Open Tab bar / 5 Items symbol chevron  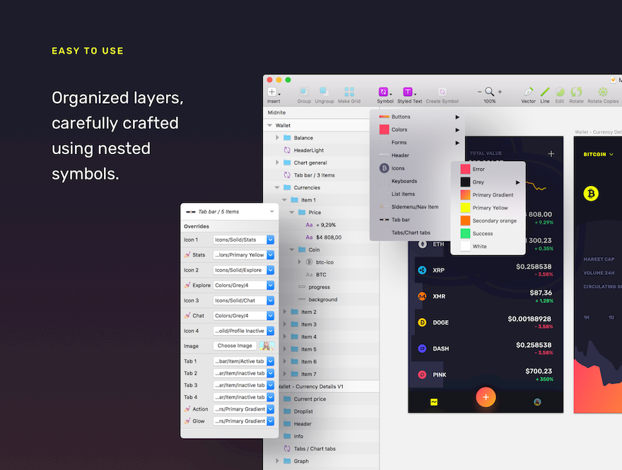271,211
